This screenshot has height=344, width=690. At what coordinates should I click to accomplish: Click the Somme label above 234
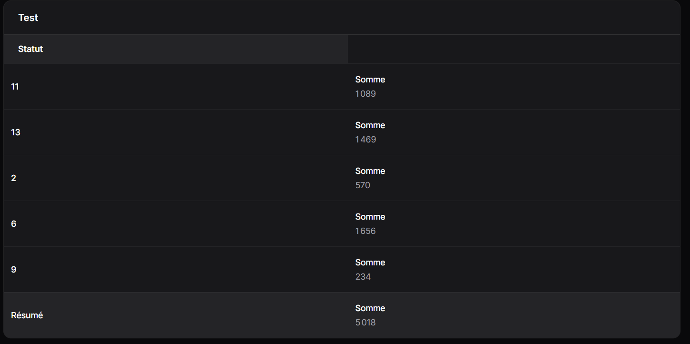370,263
